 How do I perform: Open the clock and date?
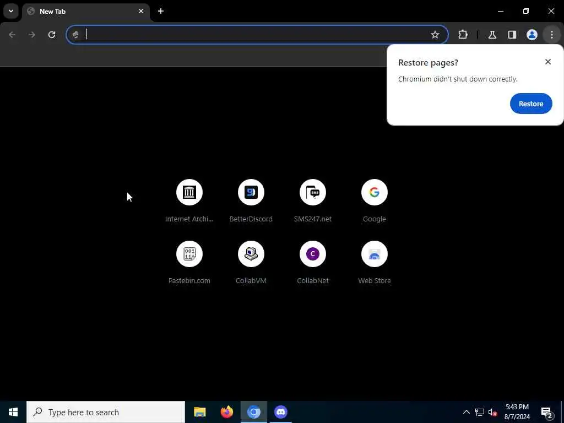pyautogui.click(x=517, y=412)
